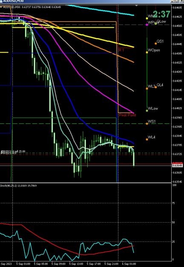Select the magenta WPivot marker dot
Viewport: 184px width, 267px height.
[x=147, y=25]
